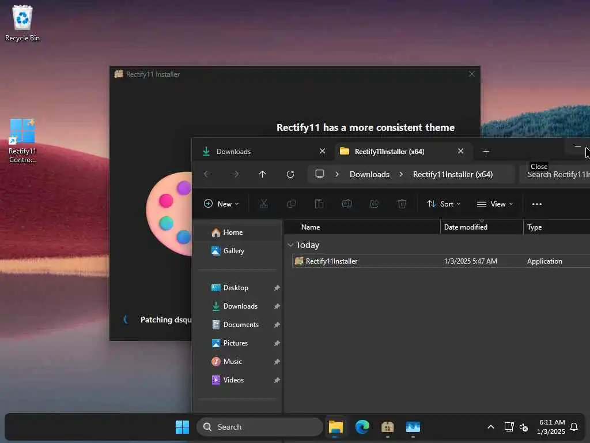Click the Application type cell
Image resolution: width=590 pixels, height=443 pixels.
pyautogui.click(x=544, y=261)
